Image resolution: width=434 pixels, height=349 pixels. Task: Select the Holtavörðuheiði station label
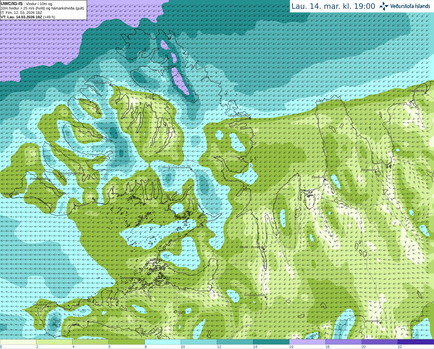pyautogui.click(x=254, y=295)
